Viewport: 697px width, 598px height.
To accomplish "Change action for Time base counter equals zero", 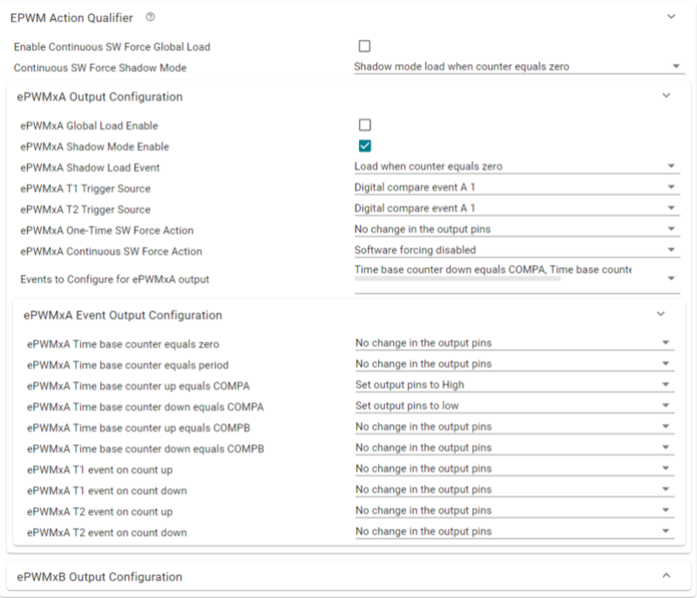I will pyautogui.click(x=665, y=343).
